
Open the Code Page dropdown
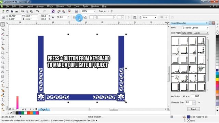[195, 33]
